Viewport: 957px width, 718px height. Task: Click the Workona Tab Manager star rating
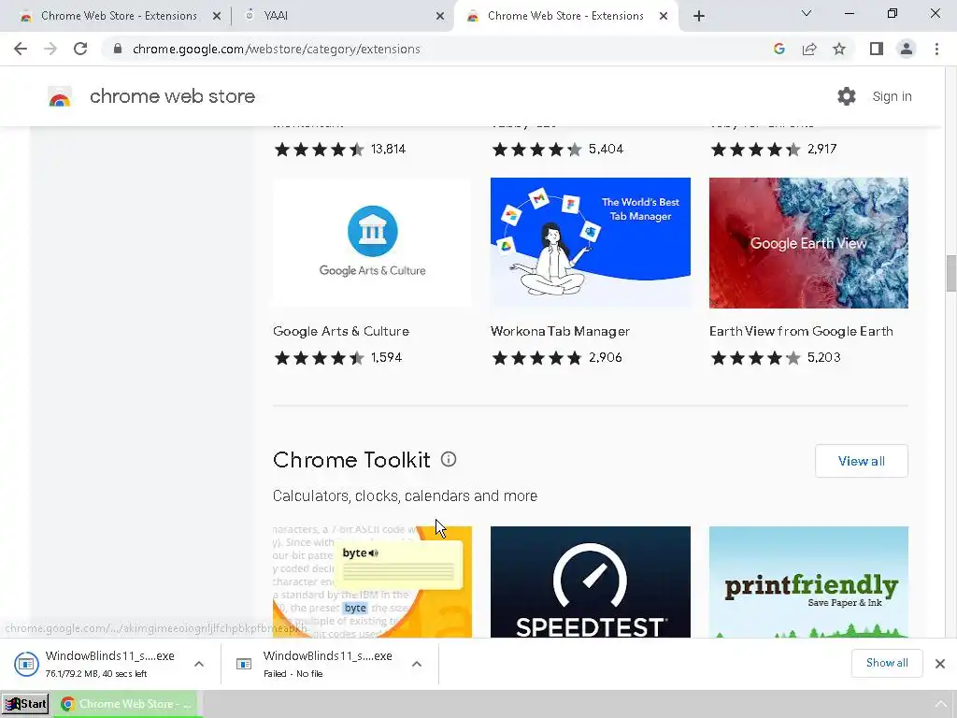[537, 358]
